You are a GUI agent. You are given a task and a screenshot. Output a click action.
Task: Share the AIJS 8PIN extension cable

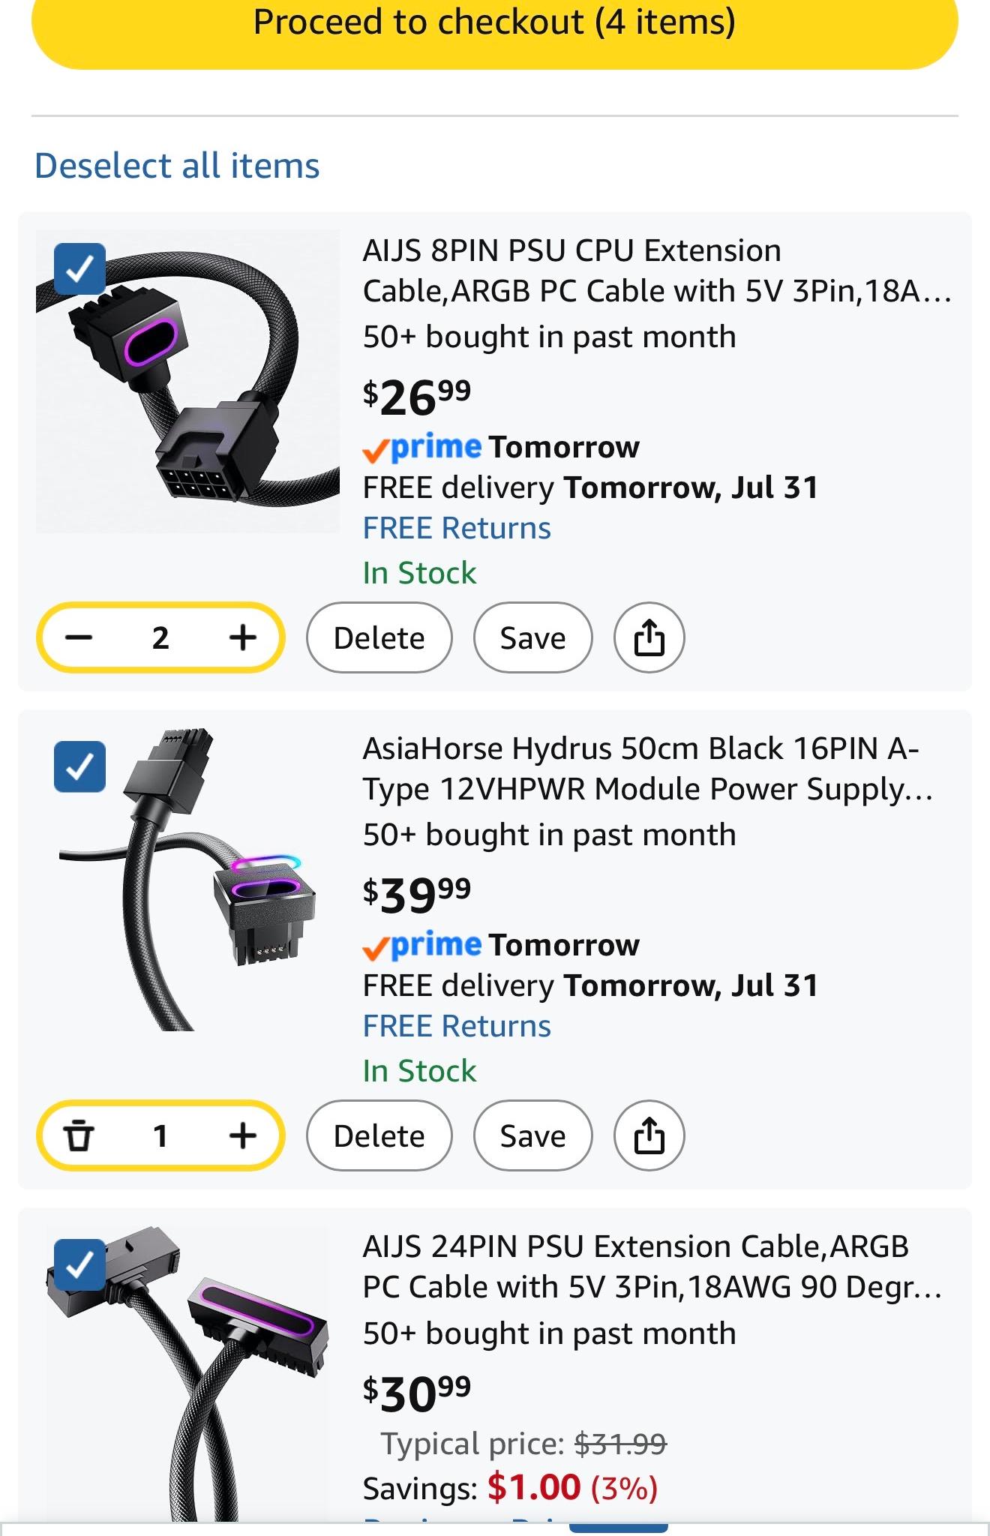pyautogui.click(x=649, y=638)
